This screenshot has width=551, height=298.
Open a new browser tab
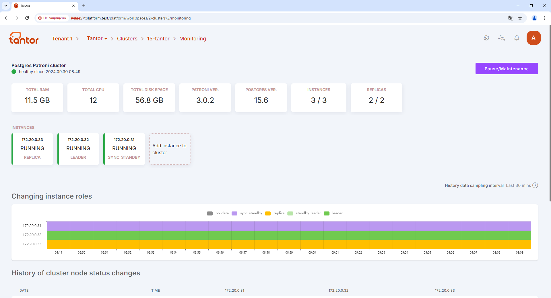(84, 6)
